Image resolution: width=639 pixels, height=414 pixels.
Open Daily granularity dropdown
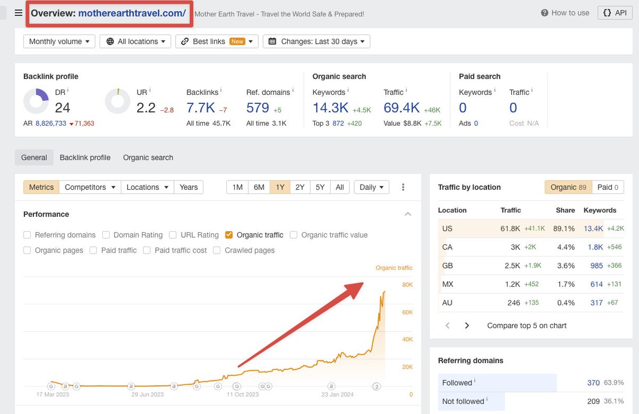(x=371, y=187)
